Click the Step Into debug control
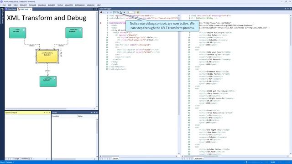 tap(115, 12)
